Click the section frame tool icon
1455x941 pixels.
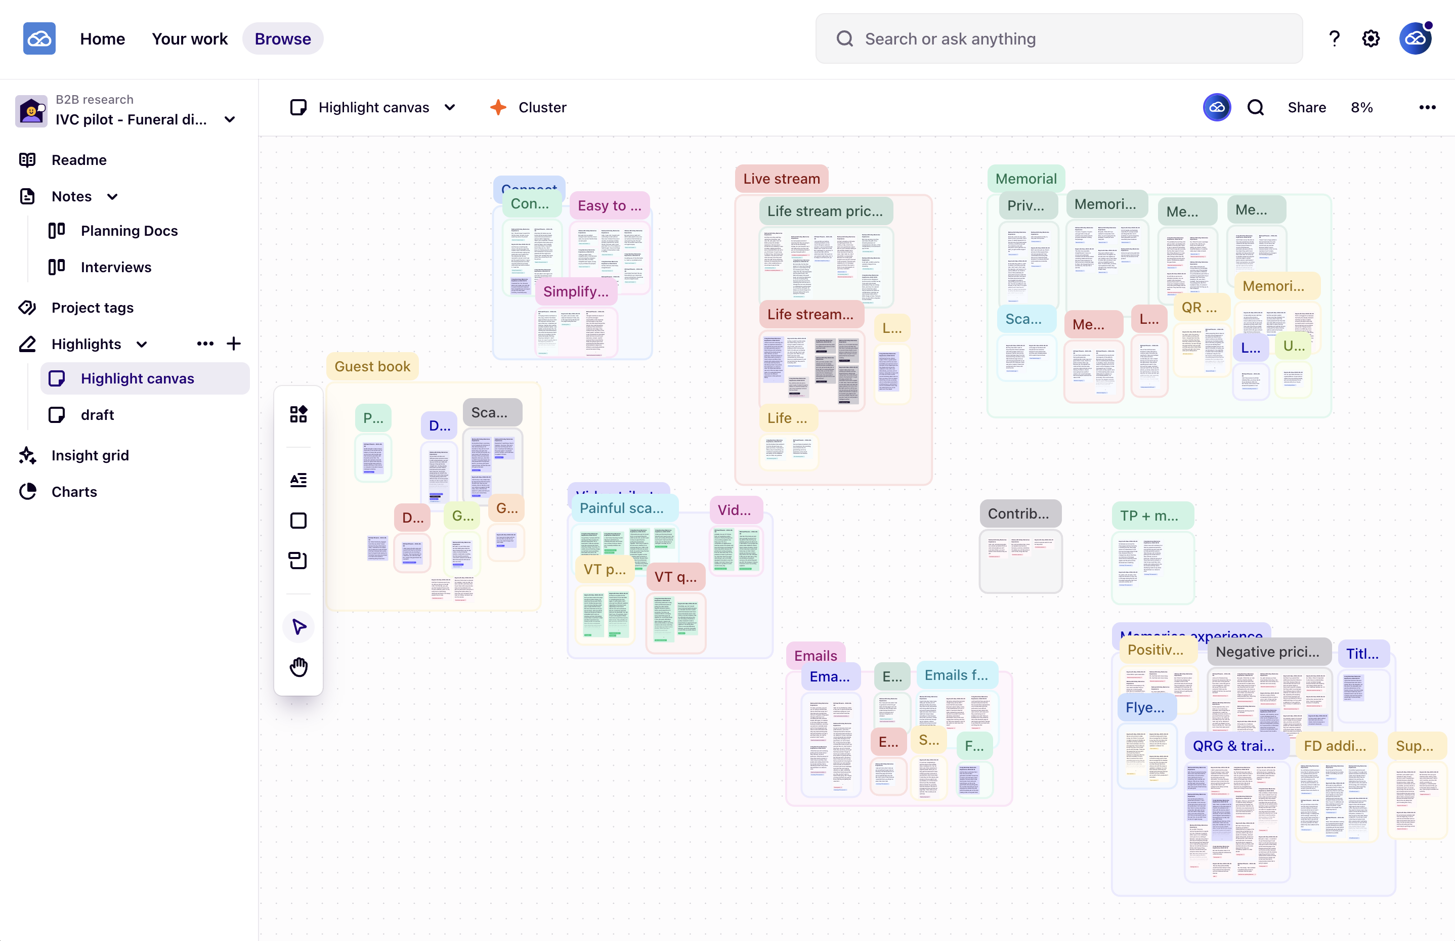pos(298,561)
